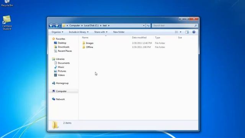The width and height of the screenshot is (245, 138).
Task: Expand arrow after test in breadcrumb
Action: [109, 26]
